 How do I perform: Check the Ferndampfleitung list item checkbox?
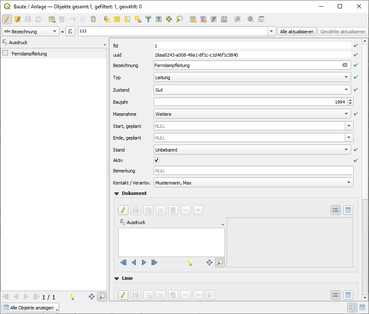[5, 53]
